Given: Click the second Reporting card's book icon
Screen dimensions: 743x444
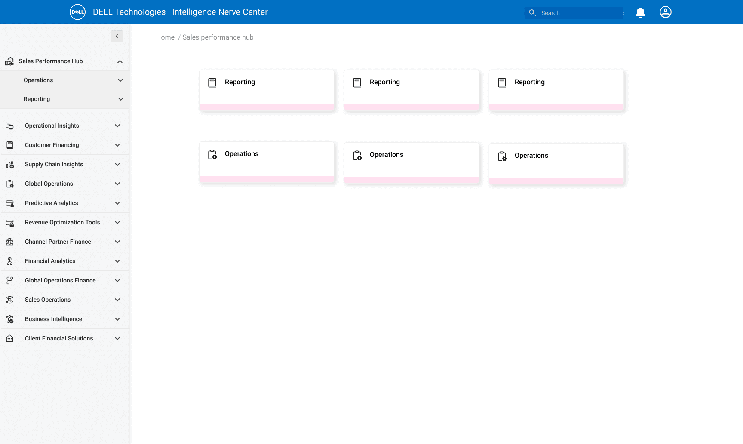Looking at the screenshot, I should point(357,83).
